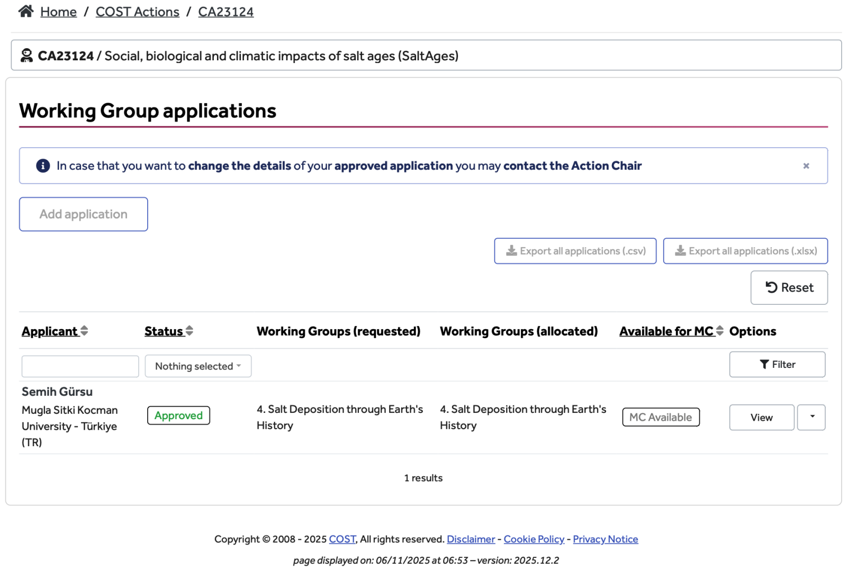Click the Status column sort arrows

190,331
